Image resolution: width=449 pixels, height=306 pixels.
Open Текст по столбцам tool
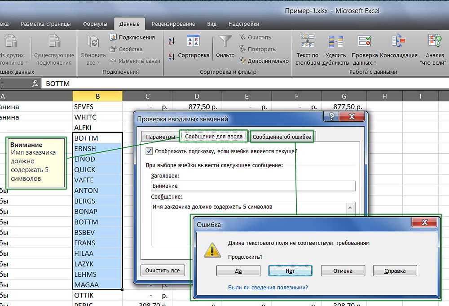click(x=308, y=49)
